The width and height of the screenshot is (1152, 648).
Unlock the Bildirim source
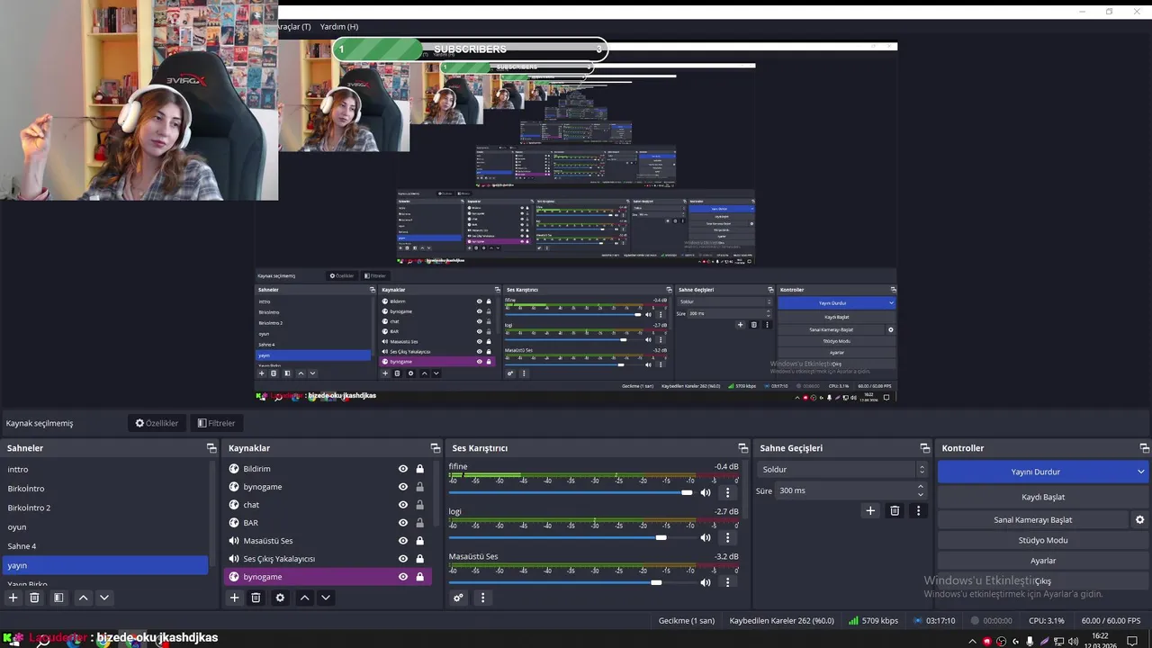(419, 469)
